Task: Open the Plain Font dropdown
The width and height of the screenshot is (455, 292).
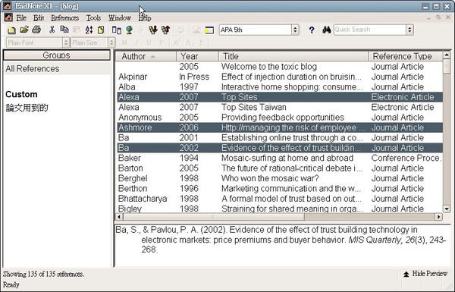Action: pyautogui.click(x=67, y=43)
